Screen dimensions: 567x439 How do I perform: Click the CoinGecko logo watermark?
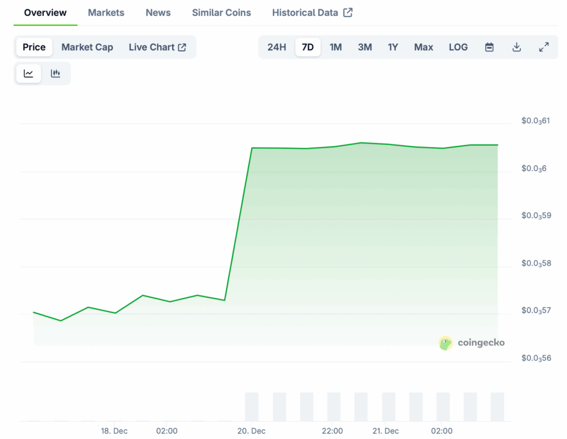click(472, 343)
